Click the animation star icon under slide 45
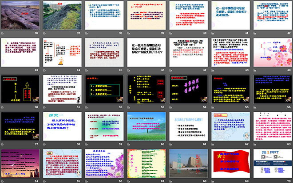 [x=86, y=70]
